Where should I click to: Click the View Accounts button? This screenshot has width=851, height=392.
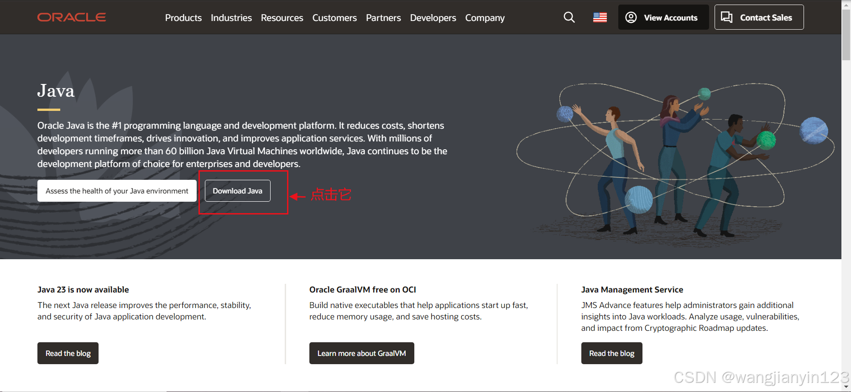(x=663, y=17)
